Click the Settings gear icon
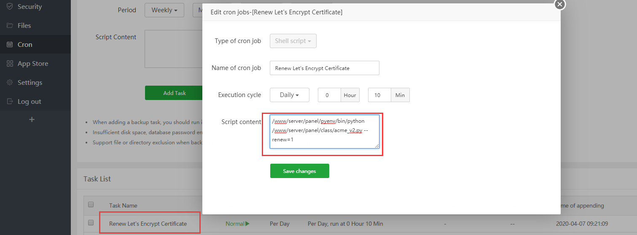This screenshot has height=235, width=637. pyautogui.click(x=10, y=83)
